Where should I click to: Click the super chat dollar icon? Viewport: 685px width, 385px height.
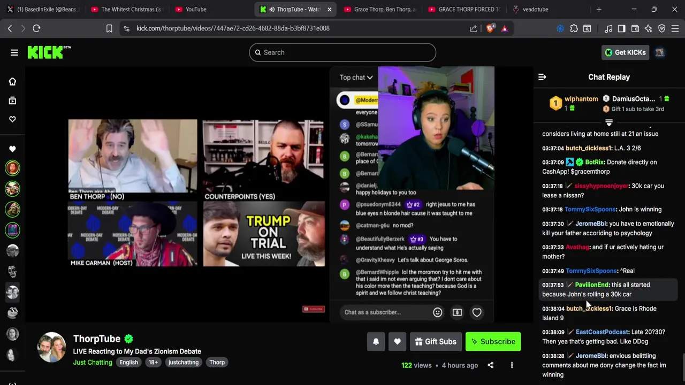pos(457,312)
